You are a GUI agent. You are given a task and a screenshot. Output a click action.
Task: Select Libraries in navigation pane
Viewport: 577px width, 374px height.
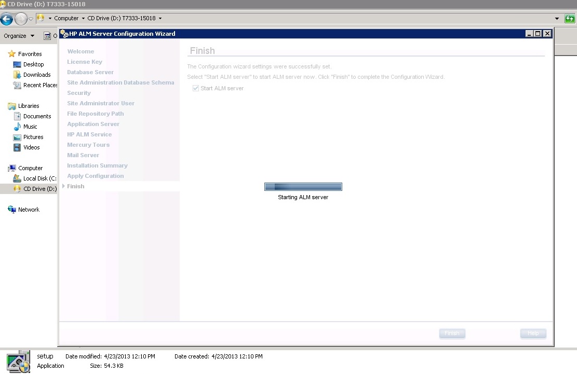(x=29, y=106)
